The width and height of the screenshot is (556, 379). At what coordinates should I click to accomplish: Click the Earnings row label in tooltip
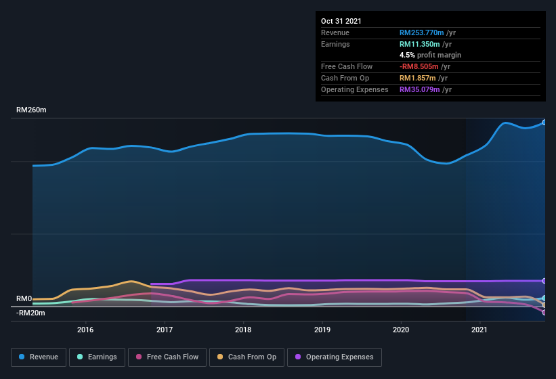point(335,44)
